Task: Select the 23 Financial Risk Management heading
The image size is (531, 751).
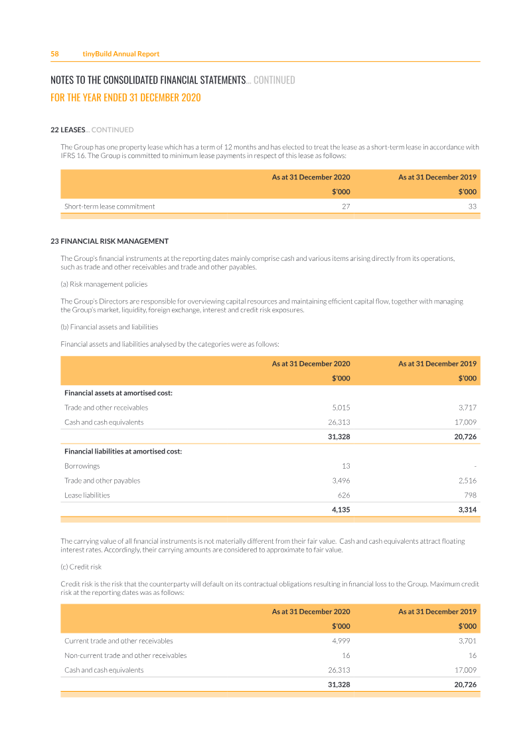Action: [x=110, y=241]
